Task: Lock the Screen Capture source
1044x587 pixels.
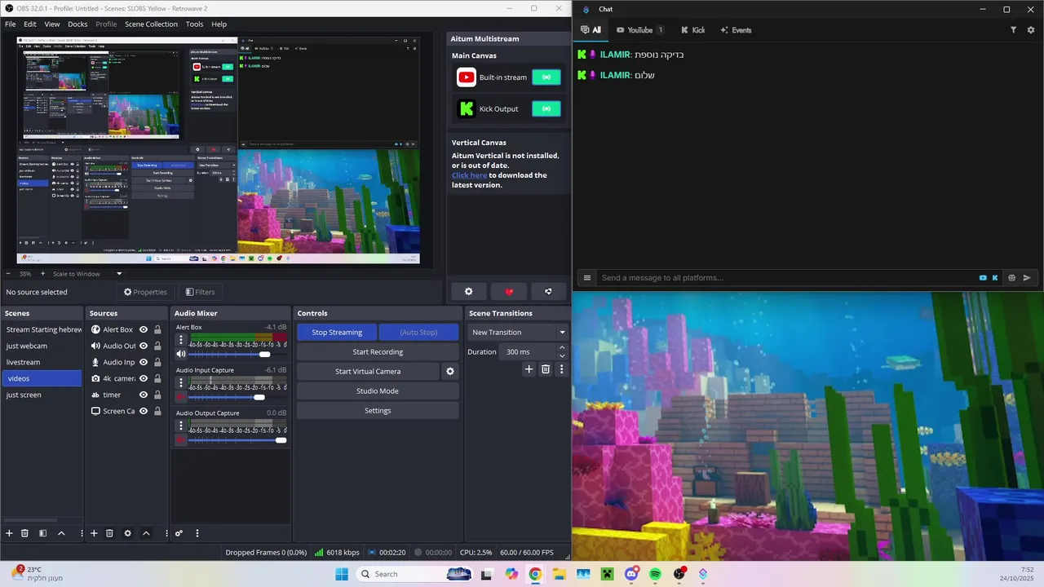Action: [x=157, y=411]
